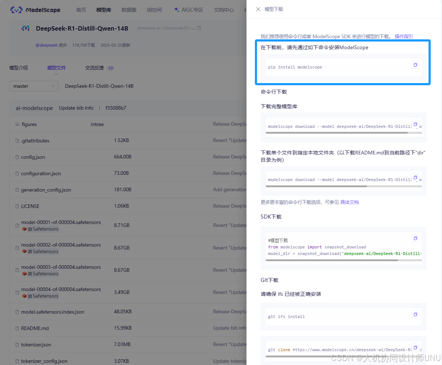This screenshot has width=442, height=365.
Task: Open 模型库 in top navigation
Action: click(x=104, y=10)
